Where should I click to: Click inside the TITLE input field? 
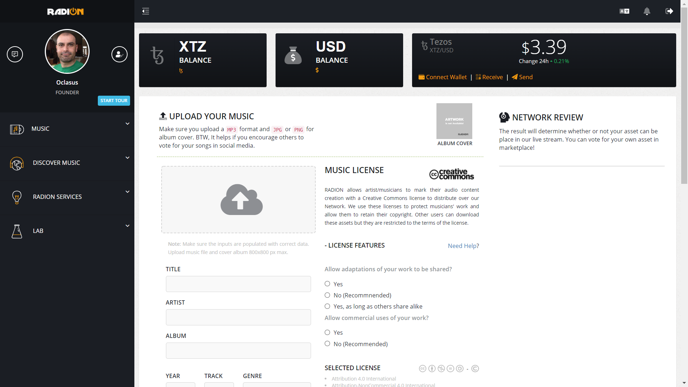[x=238, y=284]
